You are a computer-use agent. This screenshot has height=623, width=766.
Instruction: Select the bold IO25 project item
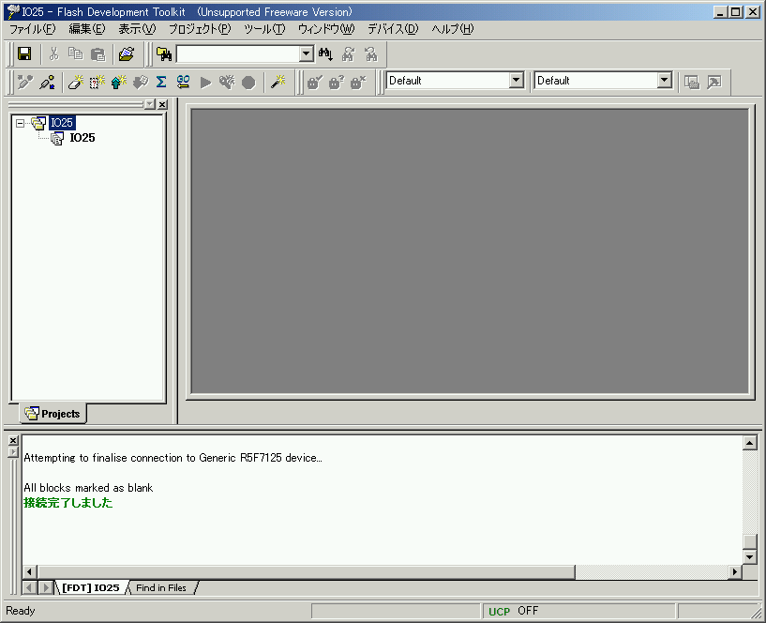pos(83,138)
